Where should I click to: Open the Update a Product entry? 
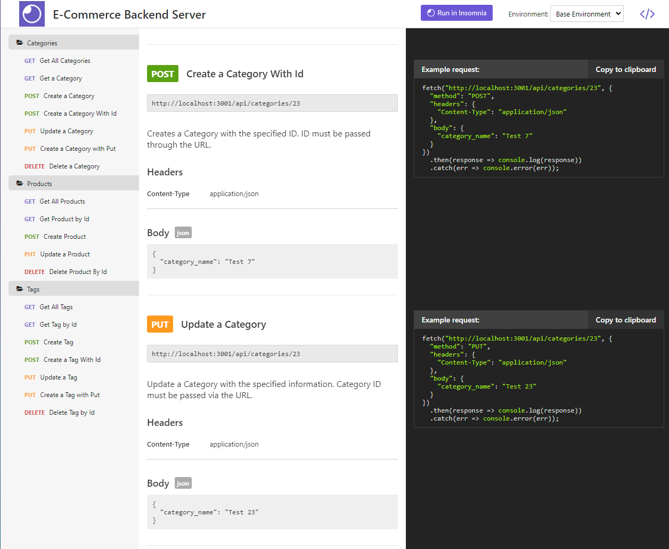58,254
